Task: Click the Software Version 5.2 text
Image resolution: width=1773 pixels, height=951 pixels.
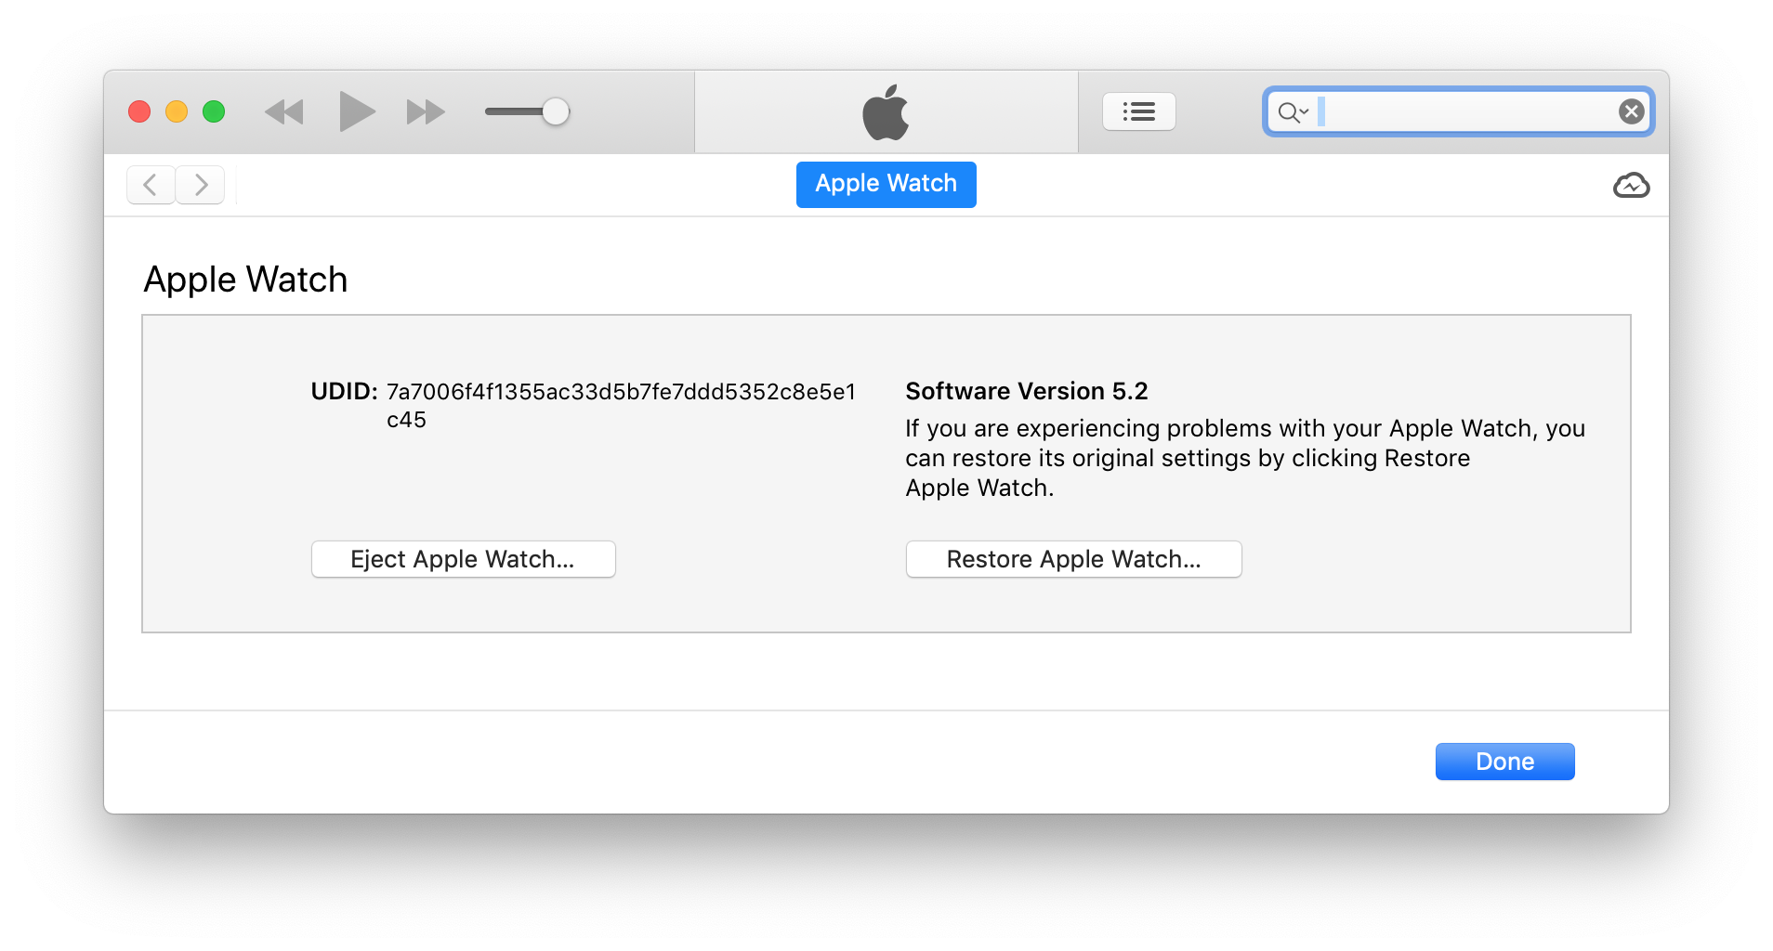Action: pos(1027,391)
